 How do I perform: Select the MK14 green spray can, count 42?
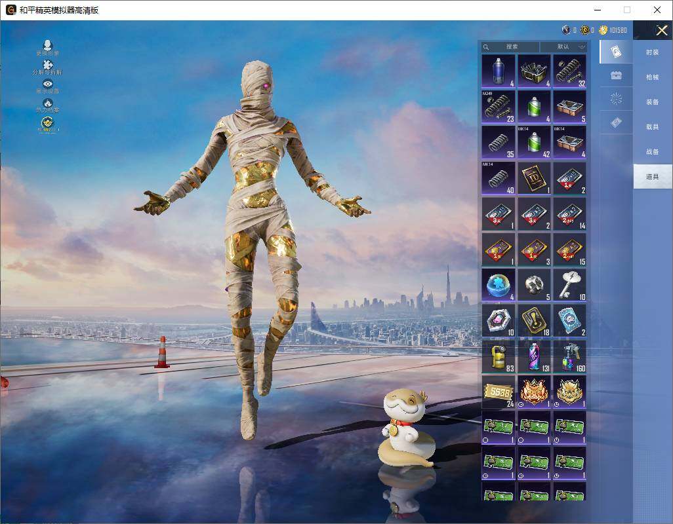[534, 142]
